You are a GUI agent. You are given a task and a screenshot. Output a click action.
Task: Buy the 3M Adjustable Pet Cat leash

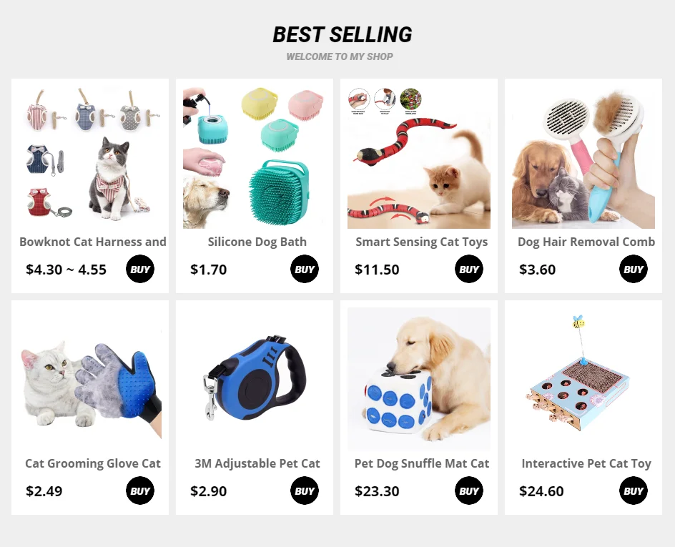305,491
